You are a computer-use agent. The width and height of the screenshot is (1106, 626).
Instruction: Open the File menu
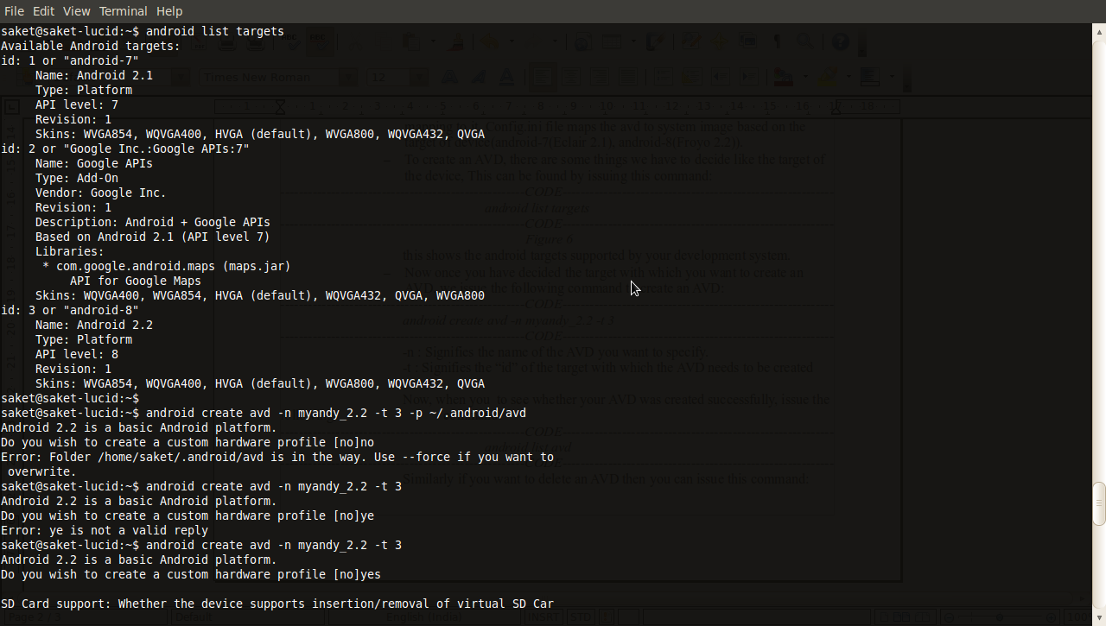coord(14,11)
